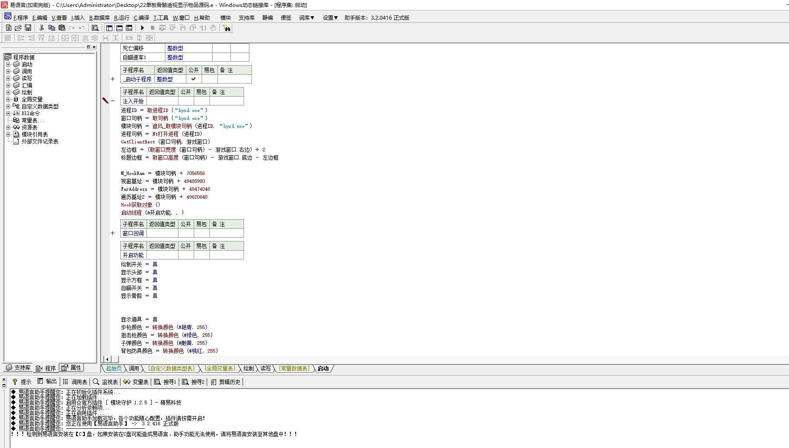Collapse the 注入开始 subroutine with minus sign
789x448 pixels.
112,101
